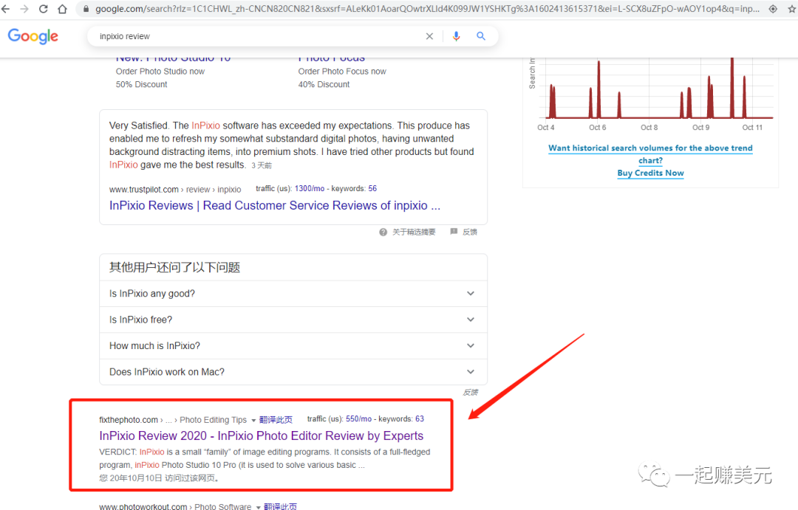
Task: Click the 'Order Photo Focus now' ad text
Action: click(342, 72)
